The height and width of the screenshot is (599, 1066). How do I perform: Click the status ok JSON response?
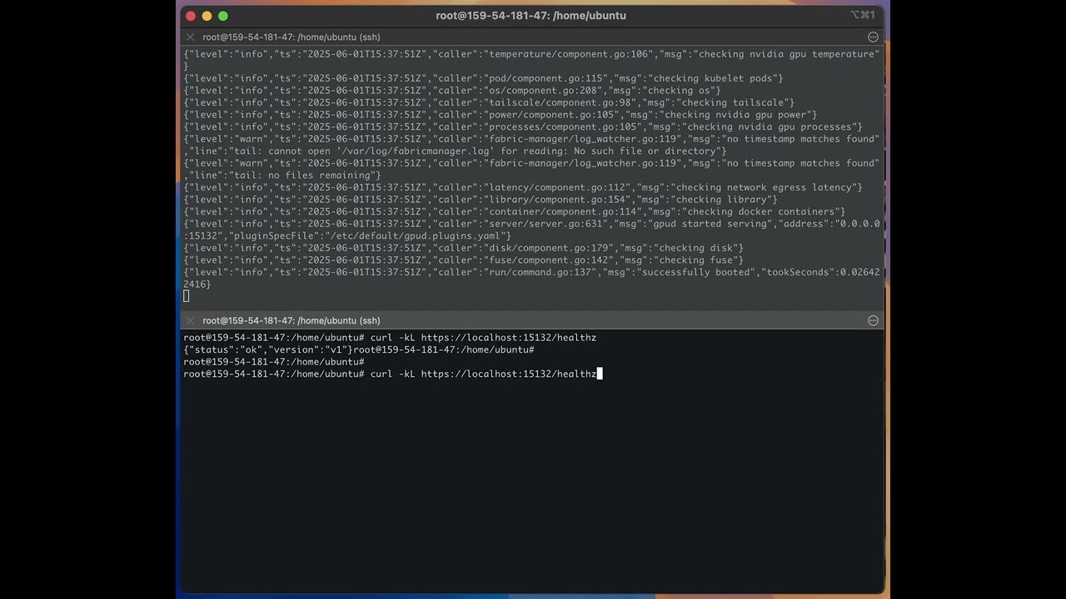(268, 350)
